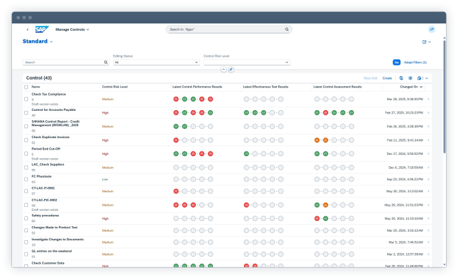Click the magnifier in the Apps search bar
The image size is (458, 279).
point(287,29)
